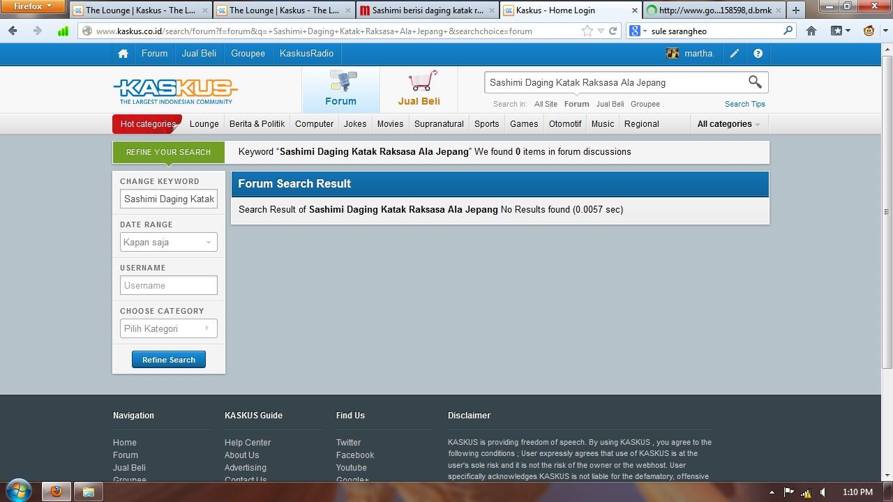Expand the 'Pilih Kategori' category dropdown
The image size is (893, 502).
point(169,328)
